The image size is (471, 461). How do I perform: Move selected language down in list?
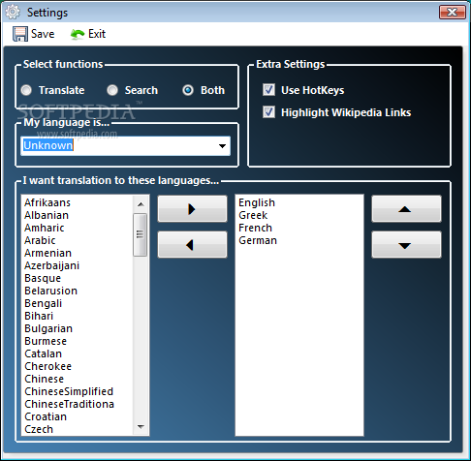pos(406,245)
